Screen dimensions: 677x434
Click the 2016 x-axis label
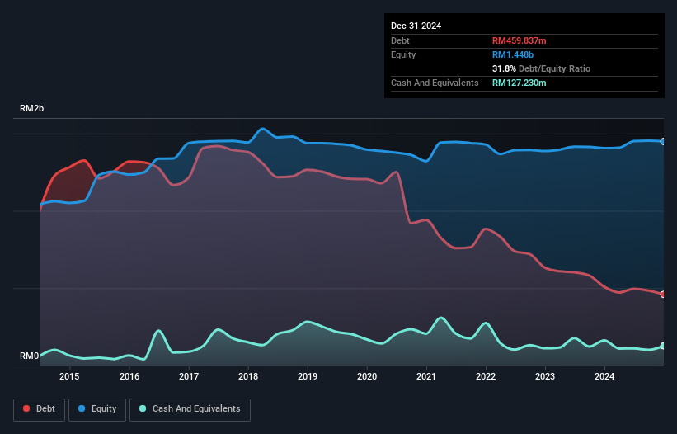click(129, 376)
